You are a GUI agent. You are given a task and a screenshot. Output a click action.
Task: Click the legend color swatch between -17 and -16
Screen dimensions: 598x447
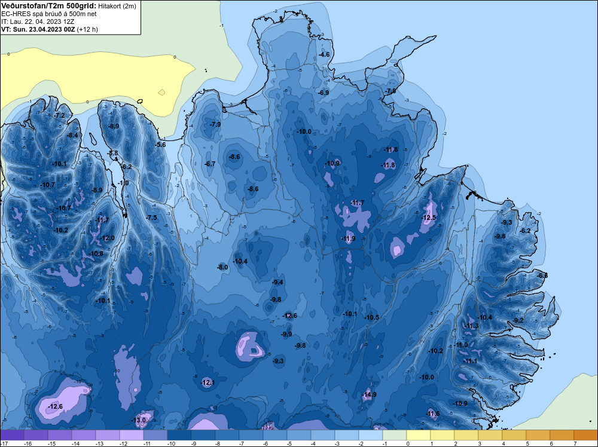[x=12, y=435]
